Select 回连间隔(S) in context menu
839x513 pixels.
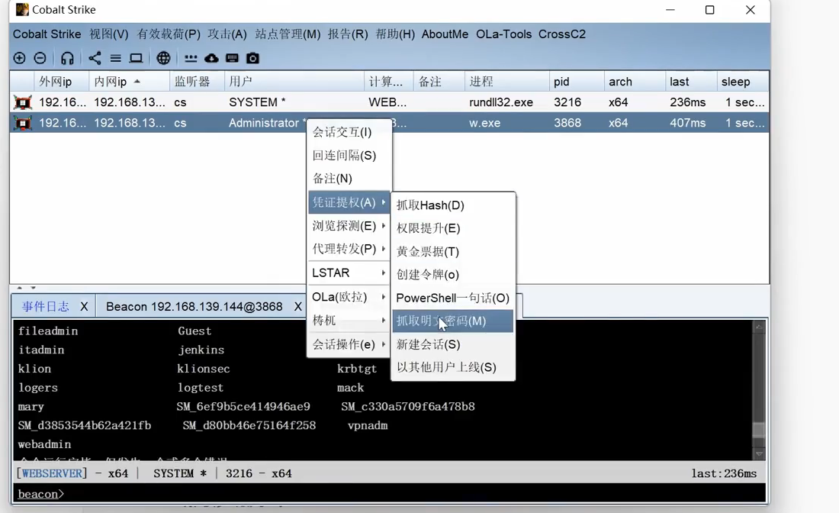(x=349, y=155)
